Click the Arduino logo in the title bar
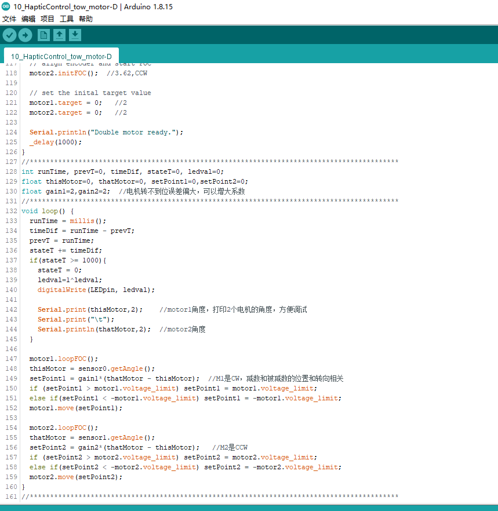The image size is (498, 511). (6, 6)
